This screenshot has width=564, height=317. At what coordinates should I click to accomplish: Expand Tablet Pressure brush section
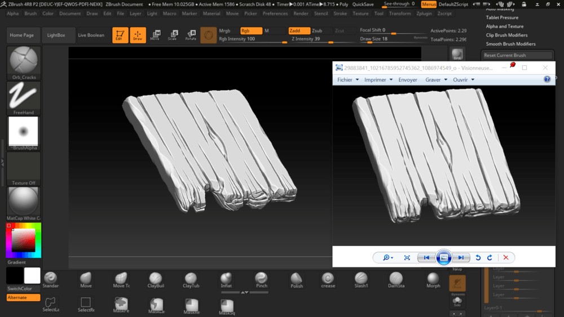point(502,17)
